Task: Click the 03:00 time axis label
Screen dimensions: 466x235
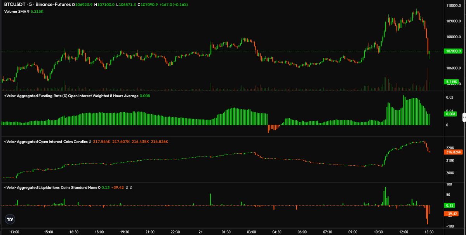Action: [251, 232]
